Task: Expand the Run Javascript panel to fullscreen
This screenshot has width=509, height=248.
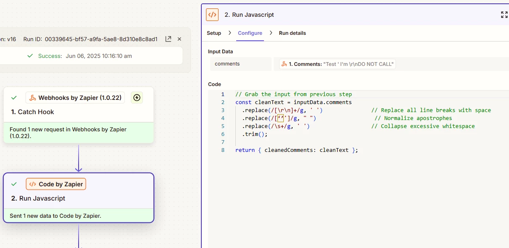Action: click(x=504, y=15)
